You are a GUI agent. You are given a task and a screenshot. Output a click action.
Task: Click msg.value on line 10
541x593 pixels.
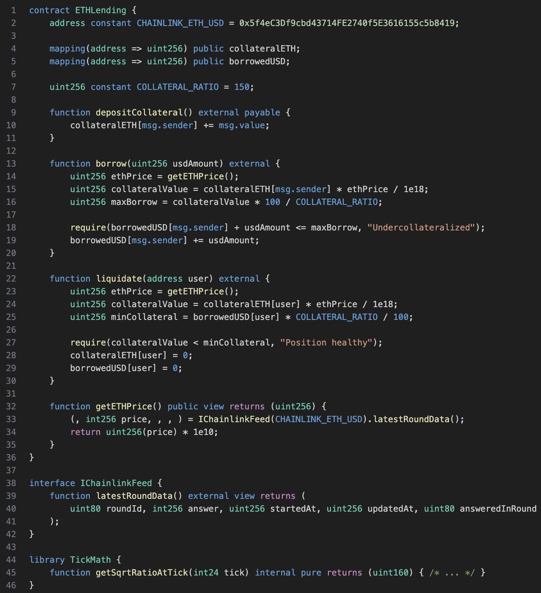coord(242,126)
